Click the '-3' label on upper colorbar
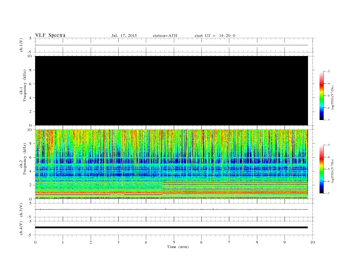Viewport: 352px width, 272px height. pos(328,72)
